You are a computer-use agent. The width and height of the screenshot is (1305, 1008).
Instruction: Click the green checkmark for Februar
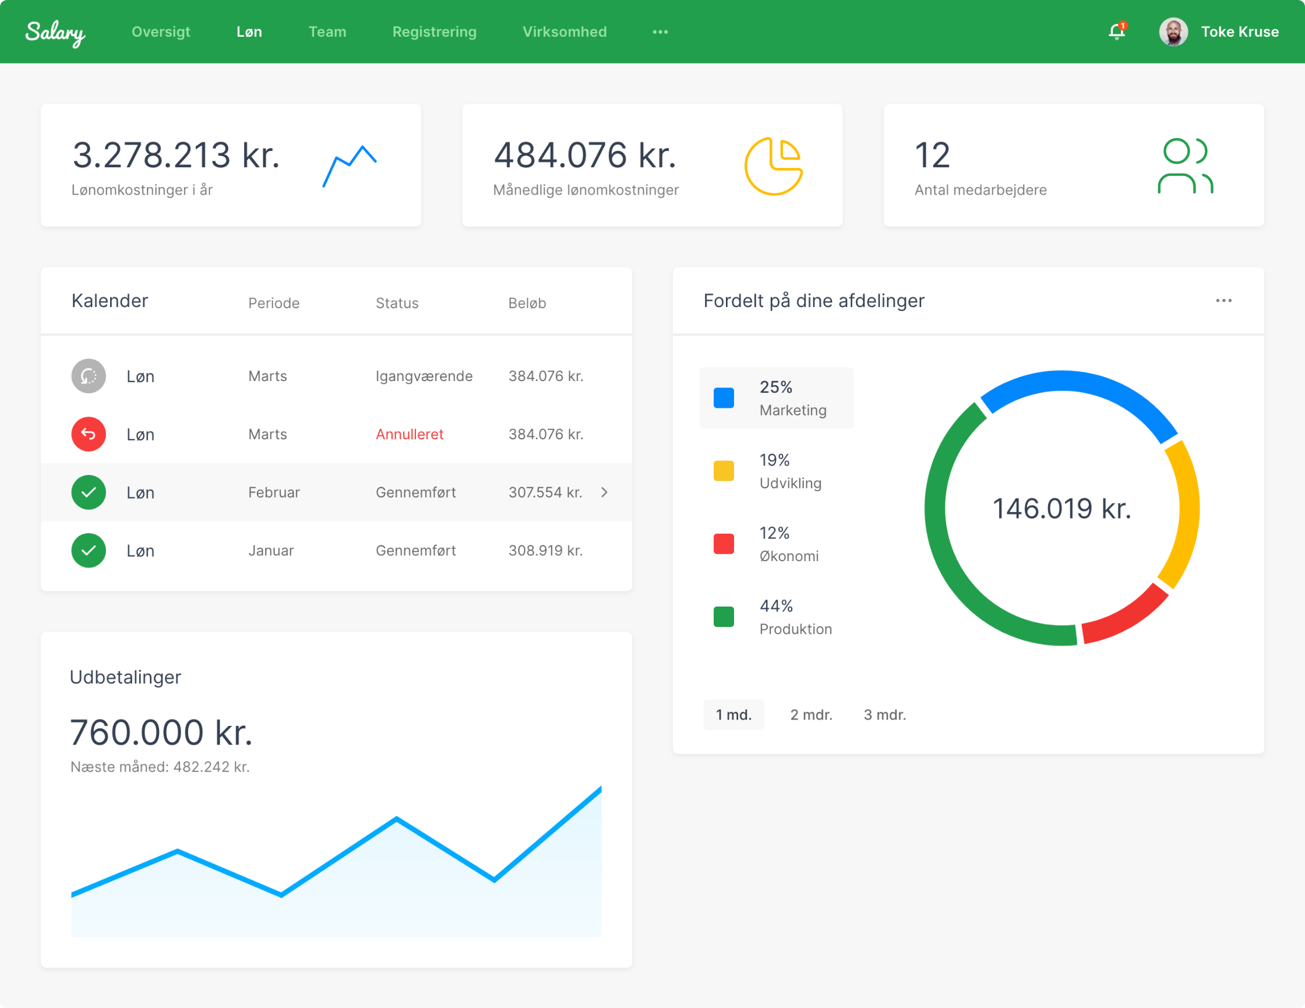click(89, 492)
